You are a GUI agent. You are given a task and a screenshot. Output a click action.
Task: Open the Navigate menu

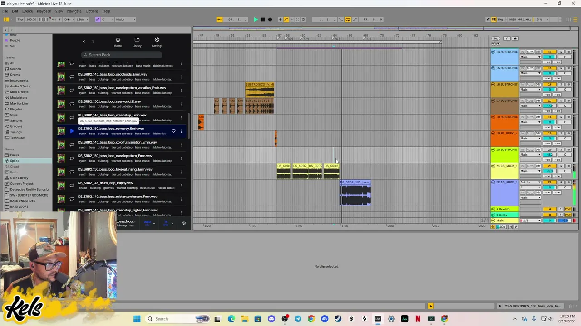tap(74, 11)
